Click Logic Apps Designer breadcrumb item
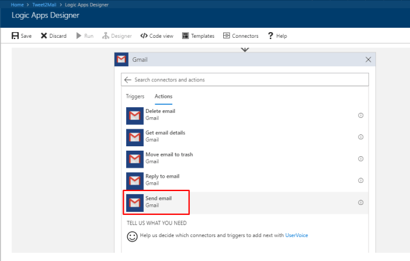410x261 pixels. (86, 4)
